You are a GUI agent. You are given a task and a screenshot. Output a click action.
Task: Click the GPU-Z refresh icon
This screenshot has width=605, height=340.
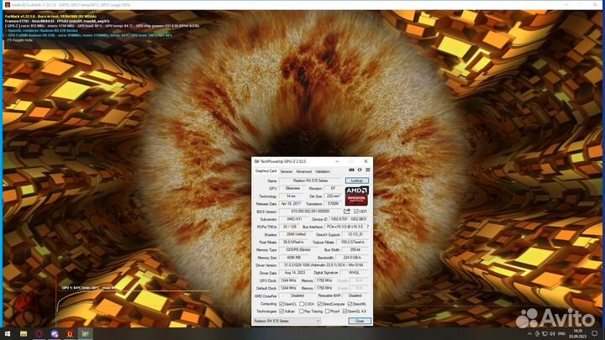pyautogui.click(x=360, y=170)
